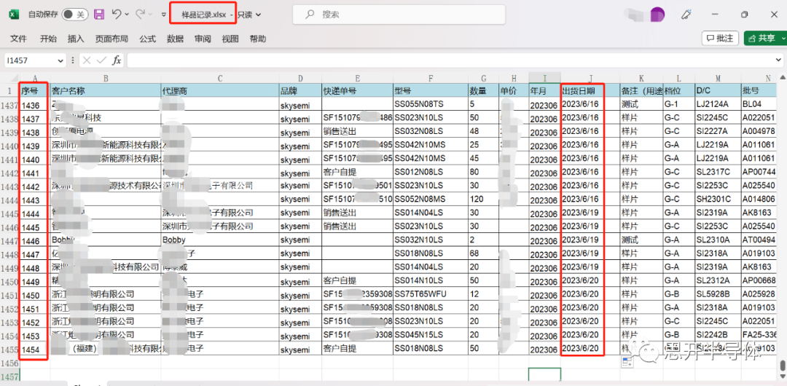The image size is (787, 386).
Task: Select row header 1457
Action: (x=9, y=376)
